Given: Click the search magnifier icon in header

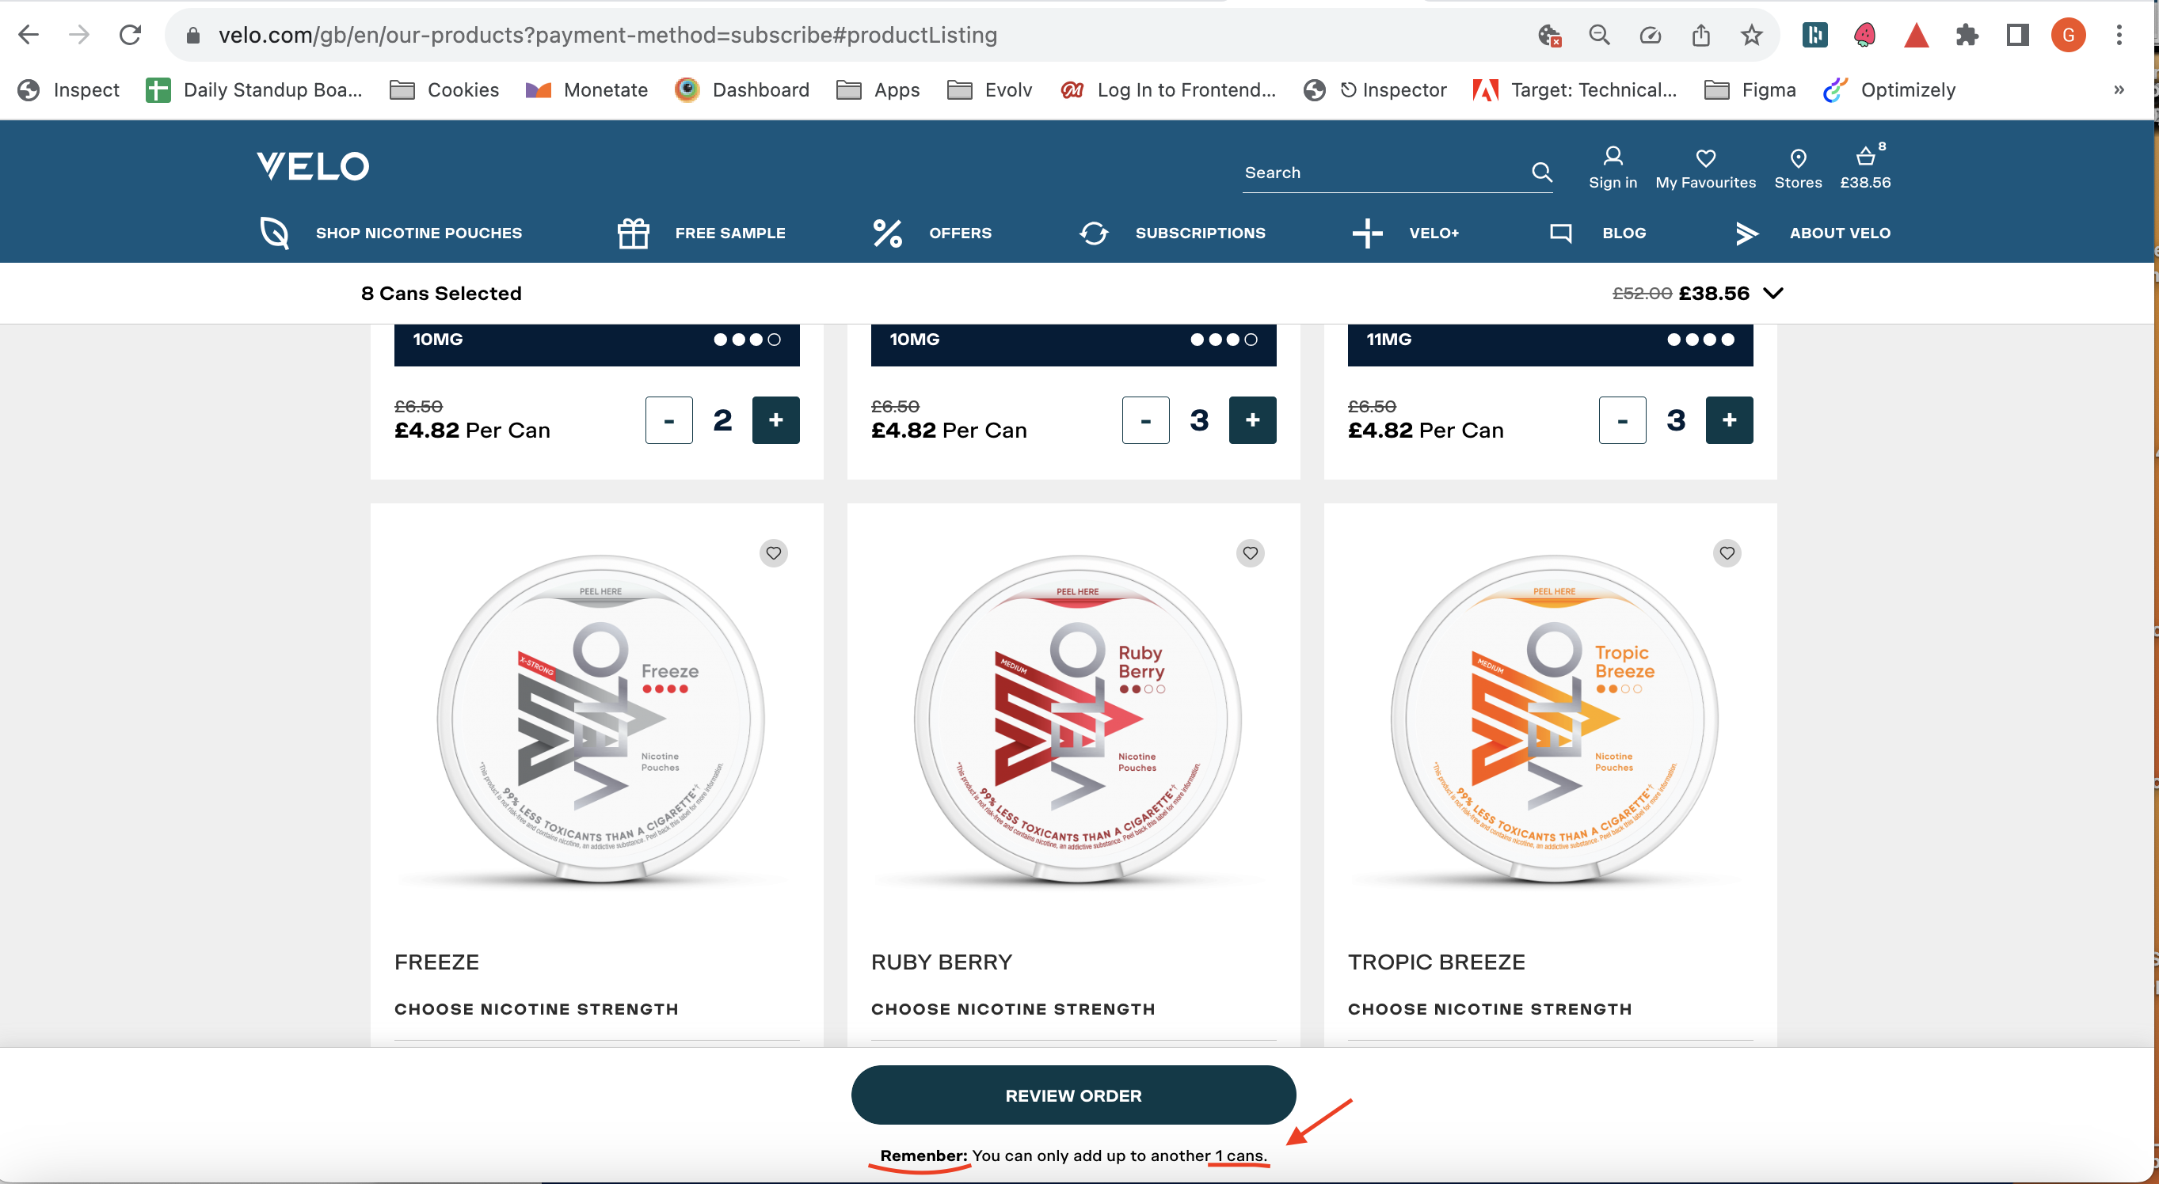Looking at the screenshot, I should coord(1541,172).
